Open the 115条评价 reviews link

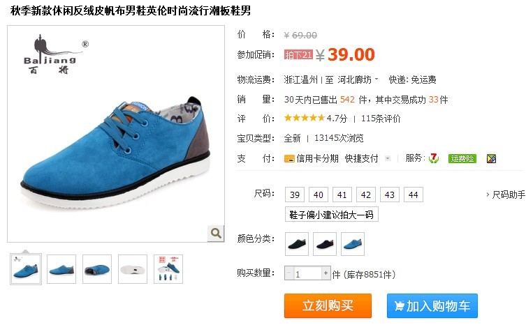pyautogui.click(x=381, y=119)
